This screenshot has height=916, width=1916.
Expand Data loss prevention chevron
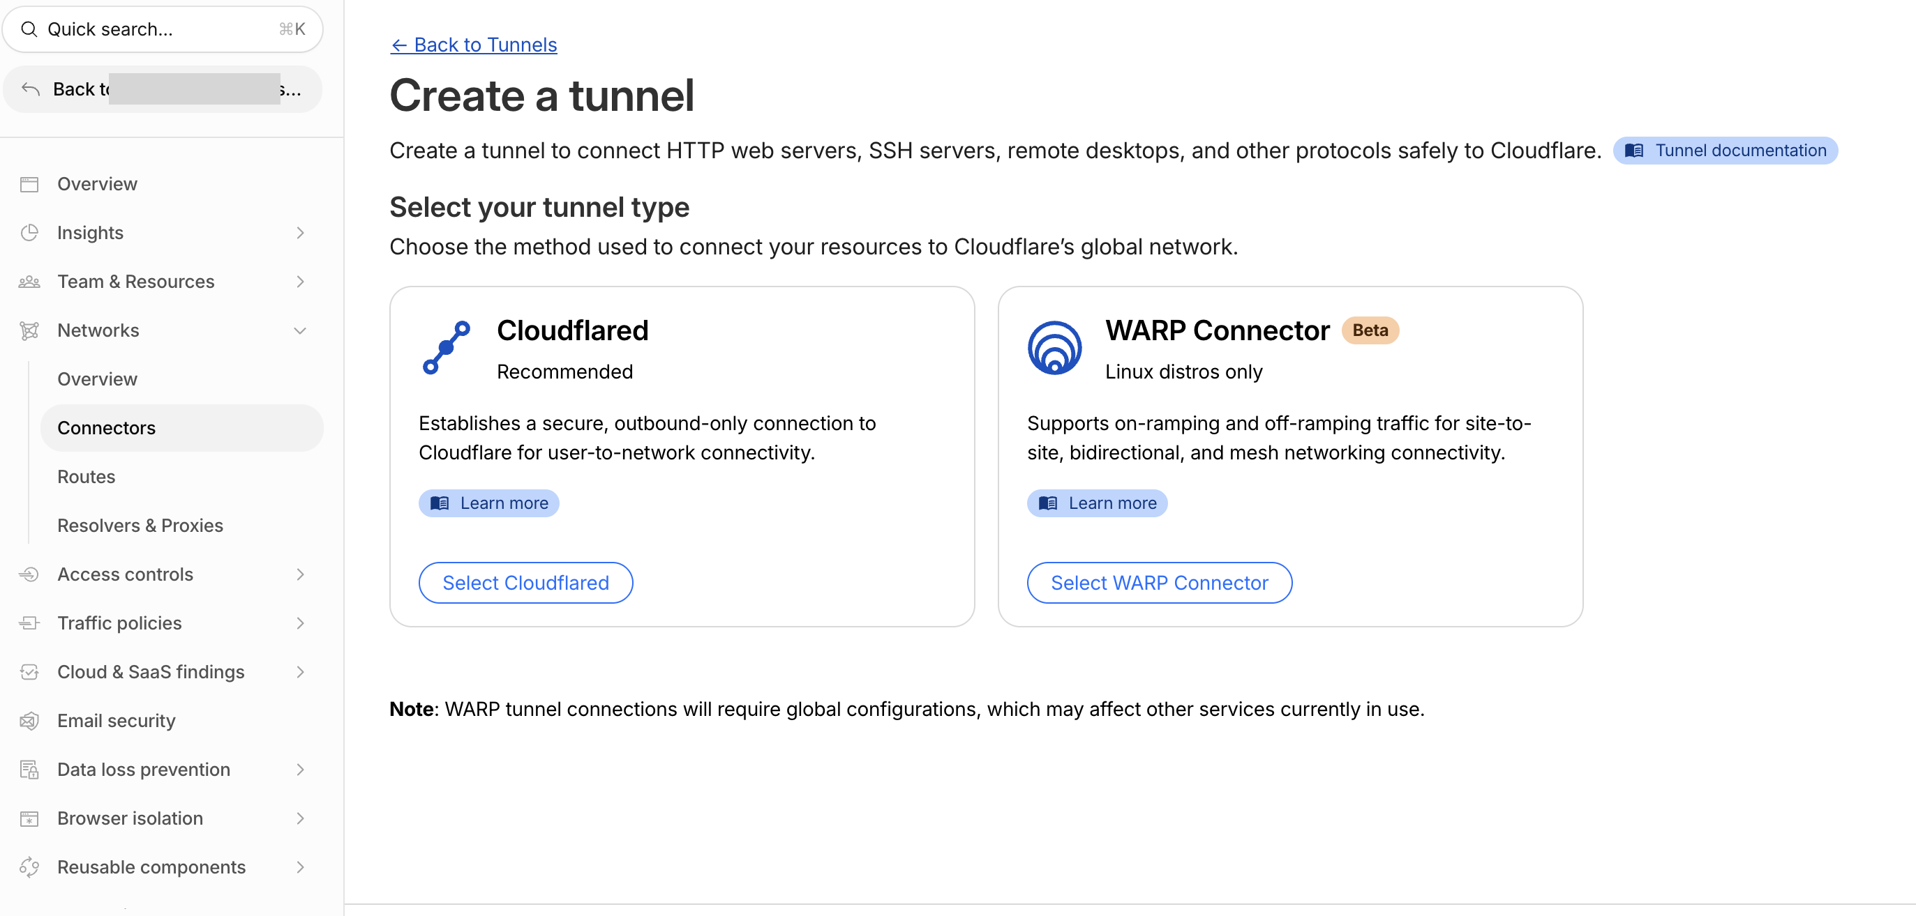[x=301, y=770]
